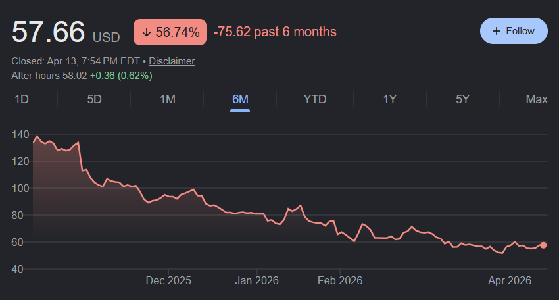Click the 80 y-axis label
Viewport: 559px width, 300px height.
18,215
